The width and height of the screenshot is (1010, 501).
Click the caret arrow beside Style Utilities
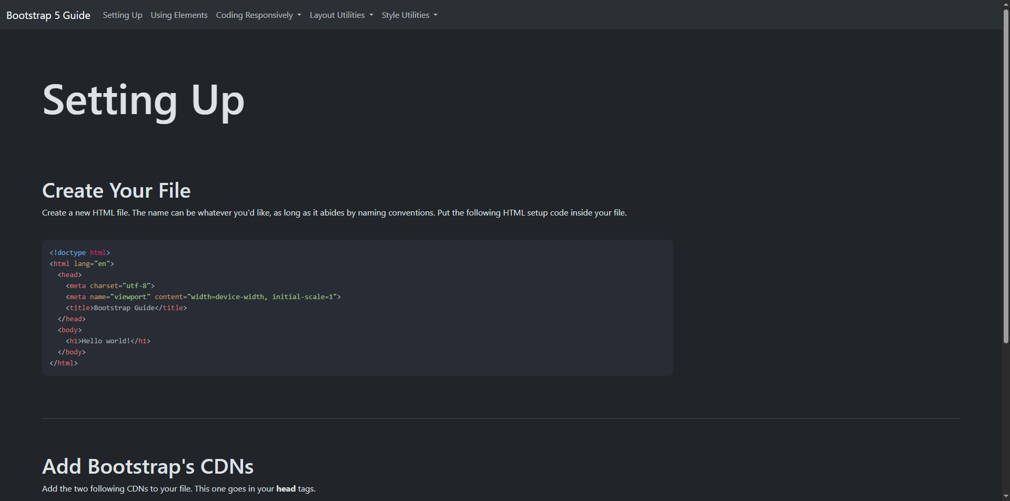point(436,15)
